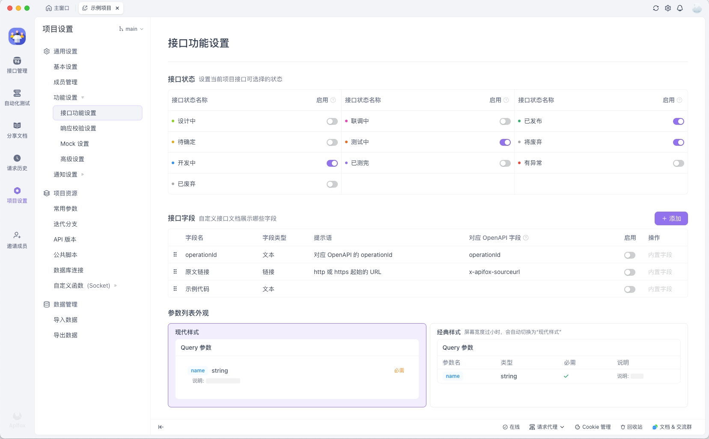Open 成员管理 settings page

[66, 82]
